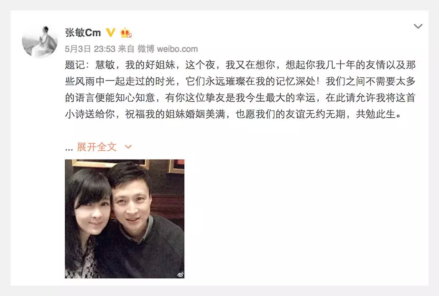Click the ellipsis before 展开全文
Screen dimensions: 439x296
click(x=69, y=149)
